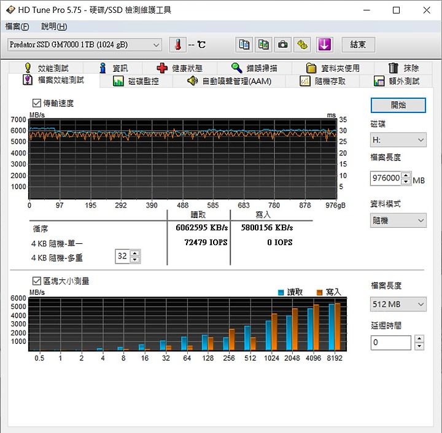Close the HD Tune Pro window
This screenshot has width=442, height=433.
click(427, 10)
